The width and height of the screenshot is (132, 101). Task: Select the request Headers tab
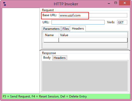[x=78, y=29]
